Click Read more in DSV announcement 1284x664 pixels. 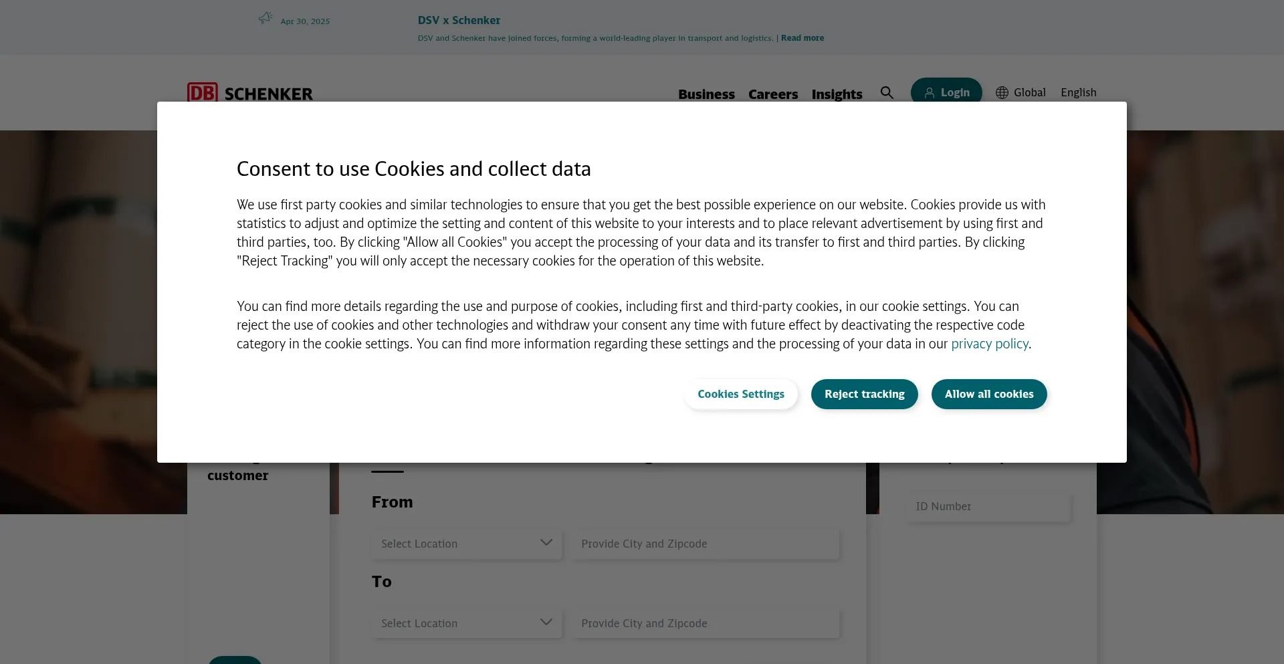[802, 38]
